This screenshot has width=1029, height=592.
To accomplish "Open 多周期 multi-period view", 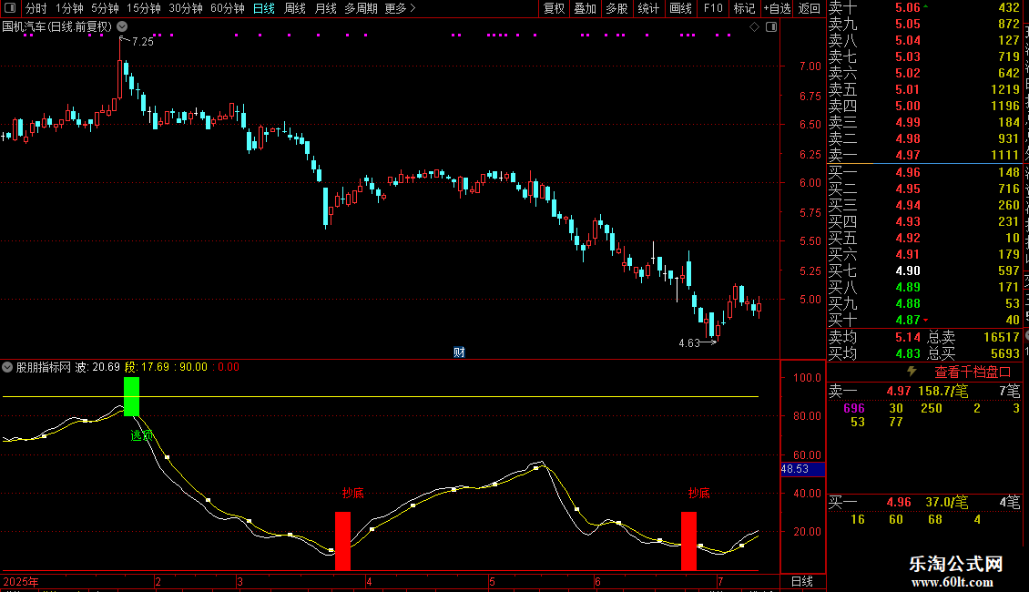I will [x=361, y=8].
